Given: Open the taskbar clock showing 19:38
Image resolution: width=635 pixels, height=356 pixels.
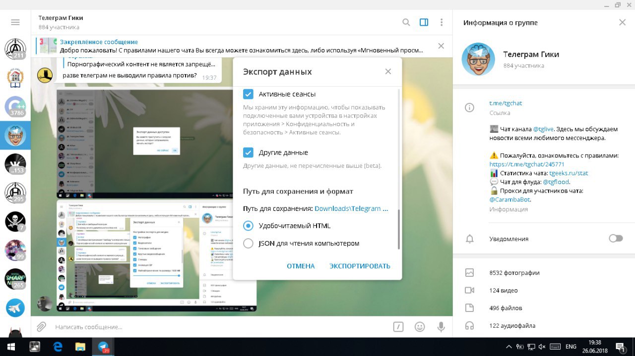Looking at the screenshot, I should (594, 347).
